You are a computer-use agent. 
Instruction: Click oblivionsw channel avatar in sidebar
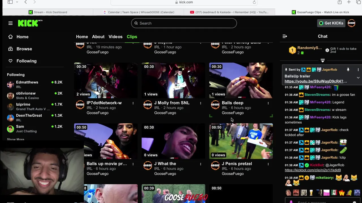(x=10, y=96)
